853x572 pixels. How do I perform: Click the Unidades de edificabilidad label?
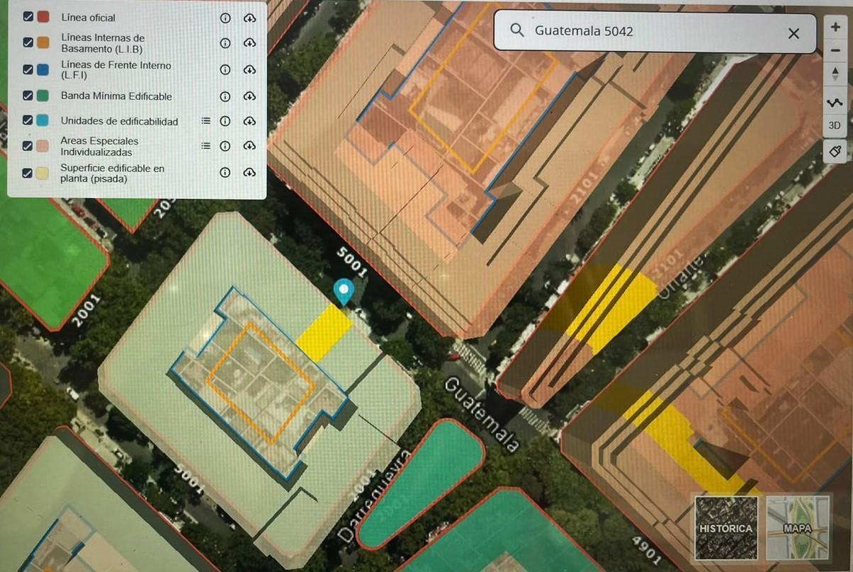coord(120,121)
